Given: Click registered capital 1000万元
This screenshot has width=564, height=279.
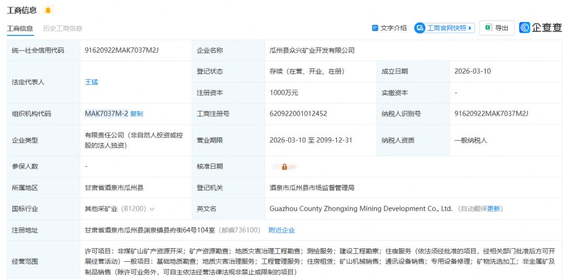Looking at the screenshot, I should pos(284,93).
